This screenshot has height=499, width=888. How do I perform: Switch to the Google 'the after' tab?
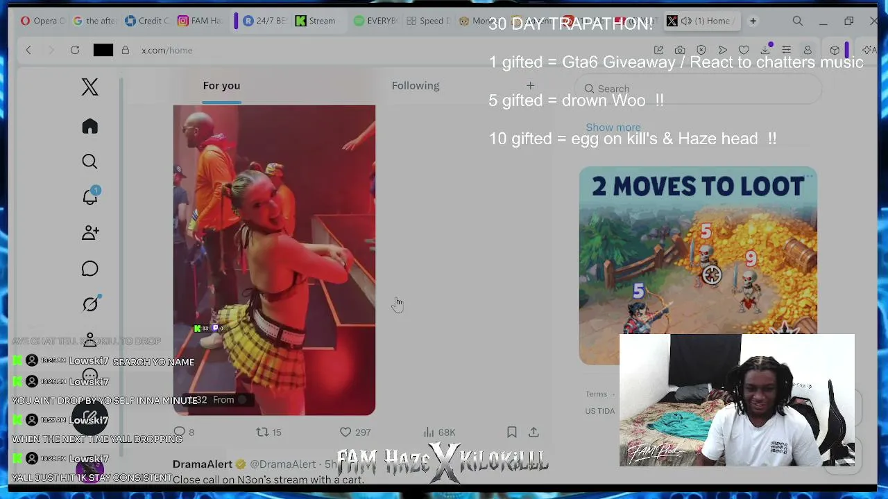94,21
